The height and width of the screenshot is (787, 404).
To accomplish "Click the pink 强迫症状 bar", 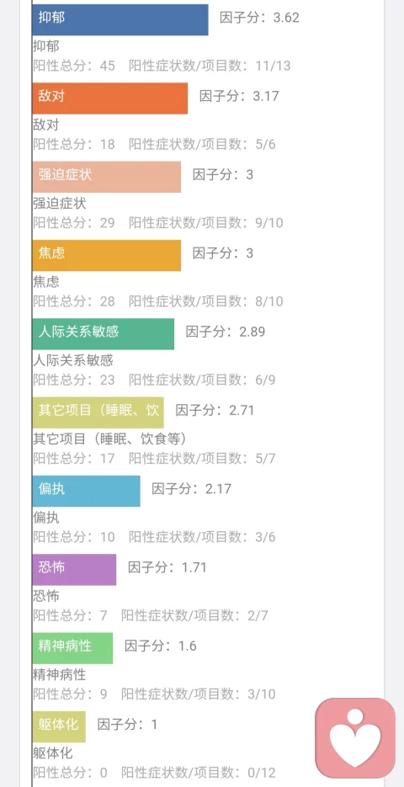I will pyautogui.click(x=106, y=177).
